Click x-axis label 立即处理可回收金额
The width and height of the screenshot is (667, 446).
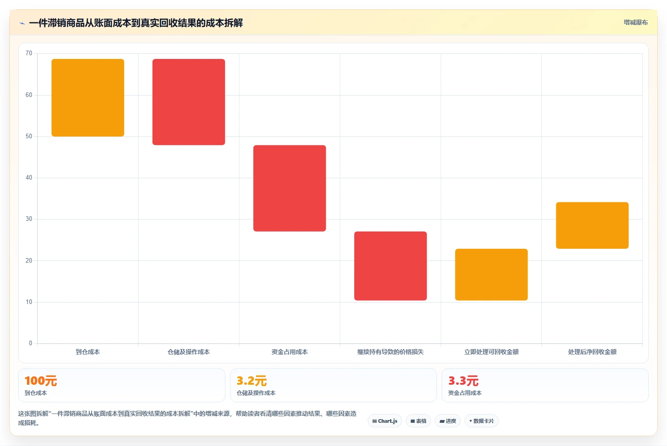click(x=491, y=352)
